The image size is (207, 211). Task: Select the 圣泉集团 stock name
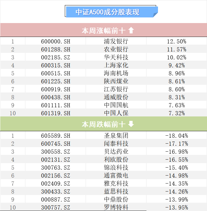click(116, 136)
